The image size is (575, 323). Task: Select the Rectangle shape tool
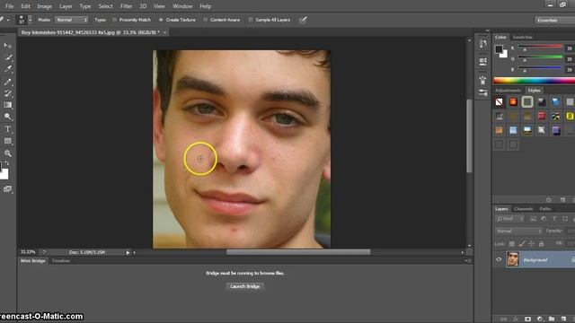[x=7, y=141]
